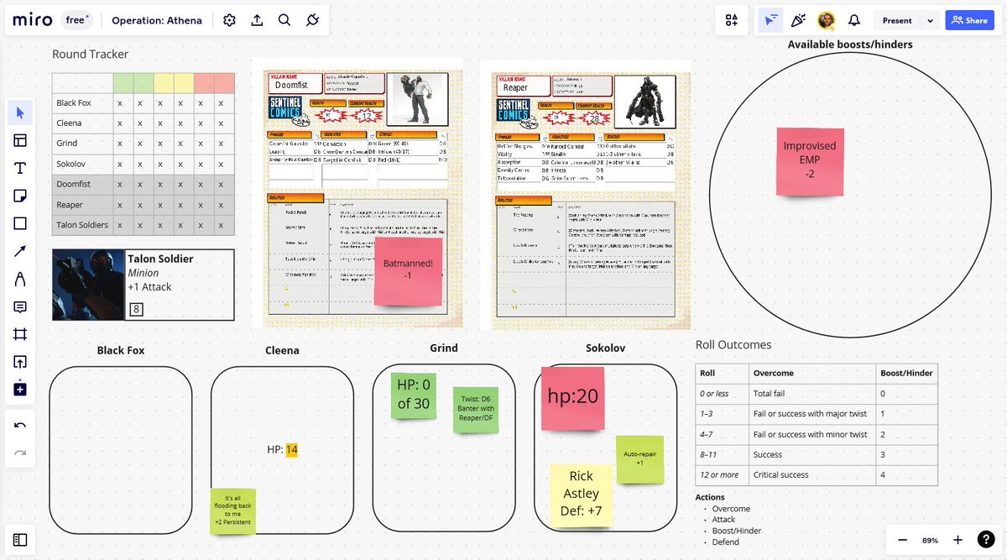This screenshot has height=560, width=1007.
Task: Expand the Present dropdown arrow
Action: pyautogui.click(x=930, y=20)
